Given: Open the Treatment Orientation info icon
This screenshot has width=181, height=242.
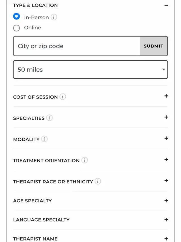Looking at the screenshot, I should [x=85, y=160].
